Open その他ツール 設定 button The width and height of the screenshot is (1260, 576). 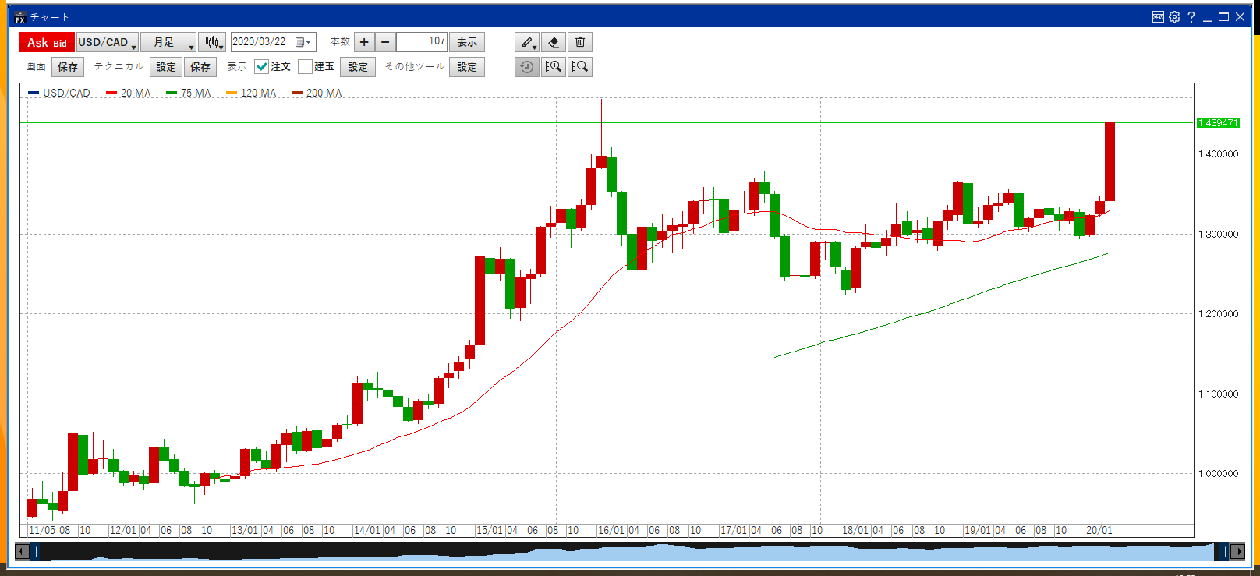coord(467,67)
